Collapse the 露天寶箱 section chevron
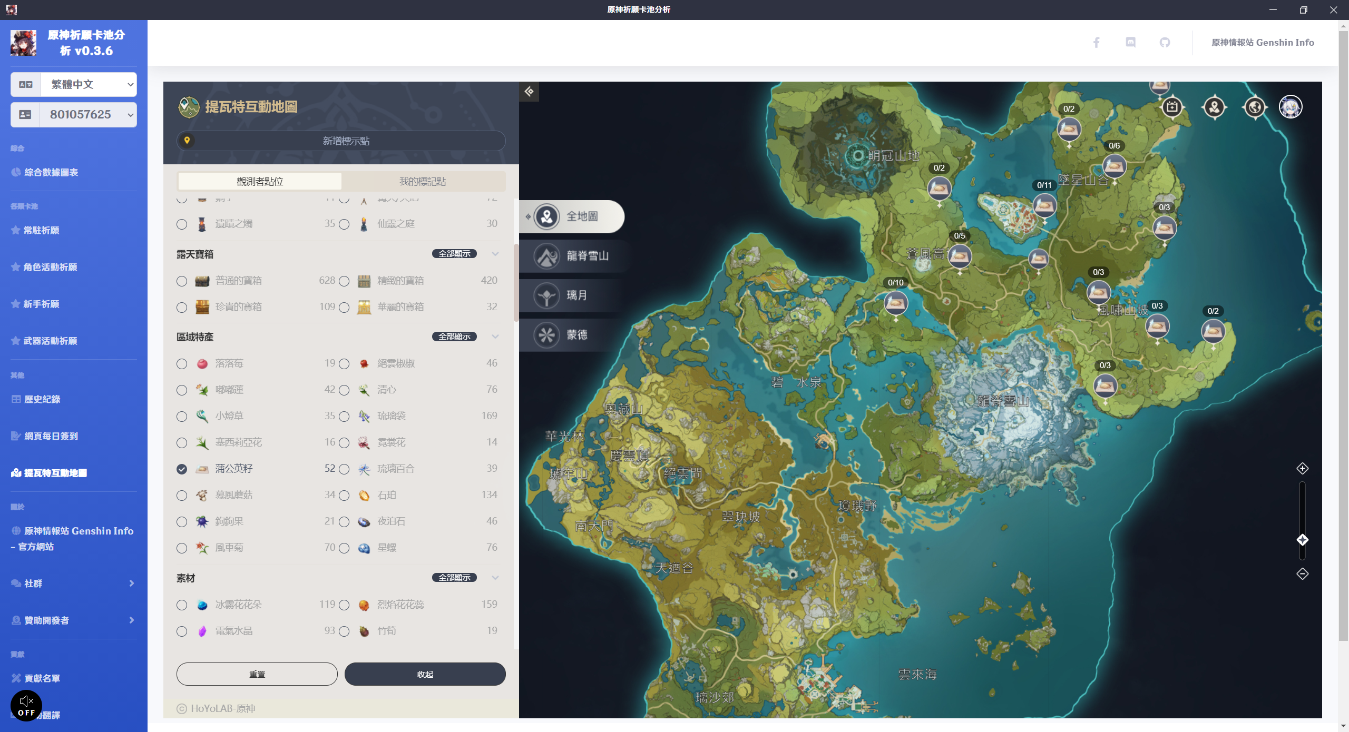 495,254
